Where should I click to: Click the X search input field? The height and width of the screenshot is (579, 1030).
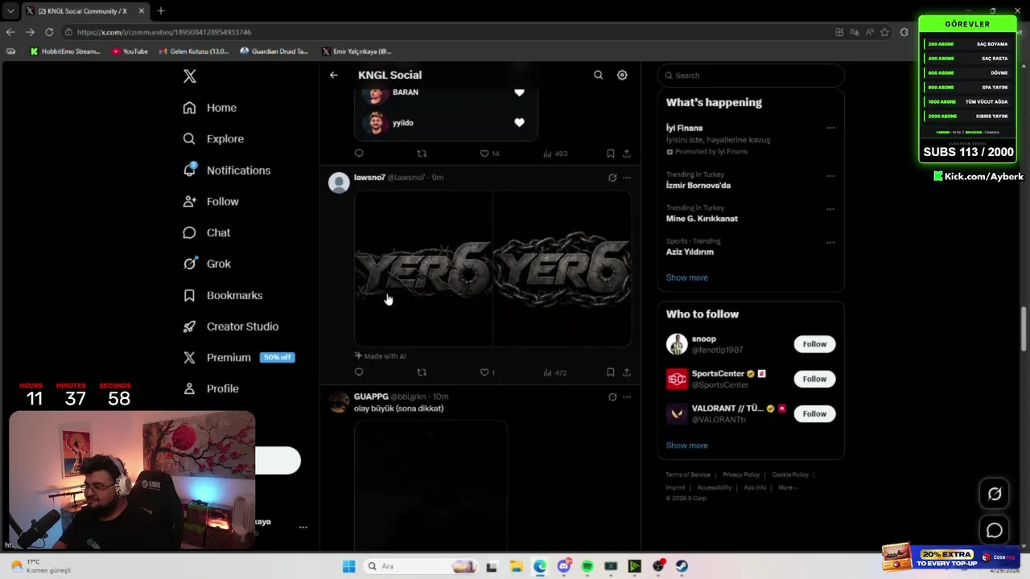(x=751, y=76)
